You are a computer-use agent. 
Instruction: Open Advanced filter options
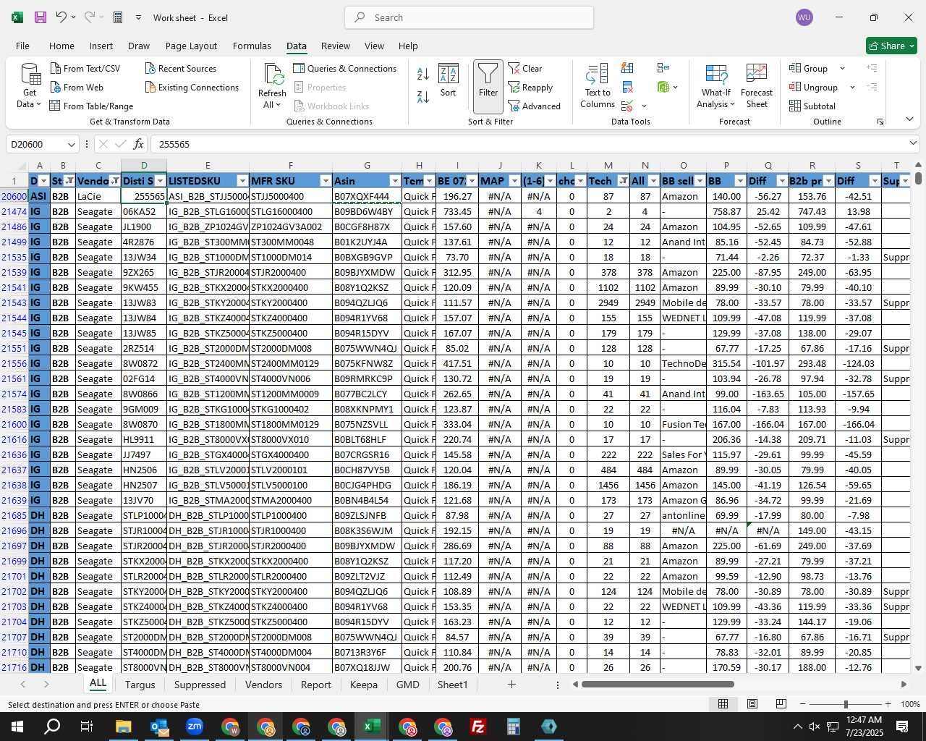[535, 106]
